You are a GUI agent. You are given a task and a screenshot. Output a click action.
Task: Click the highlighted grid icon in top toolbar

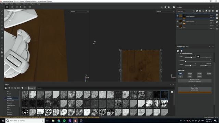coord(7,7)
